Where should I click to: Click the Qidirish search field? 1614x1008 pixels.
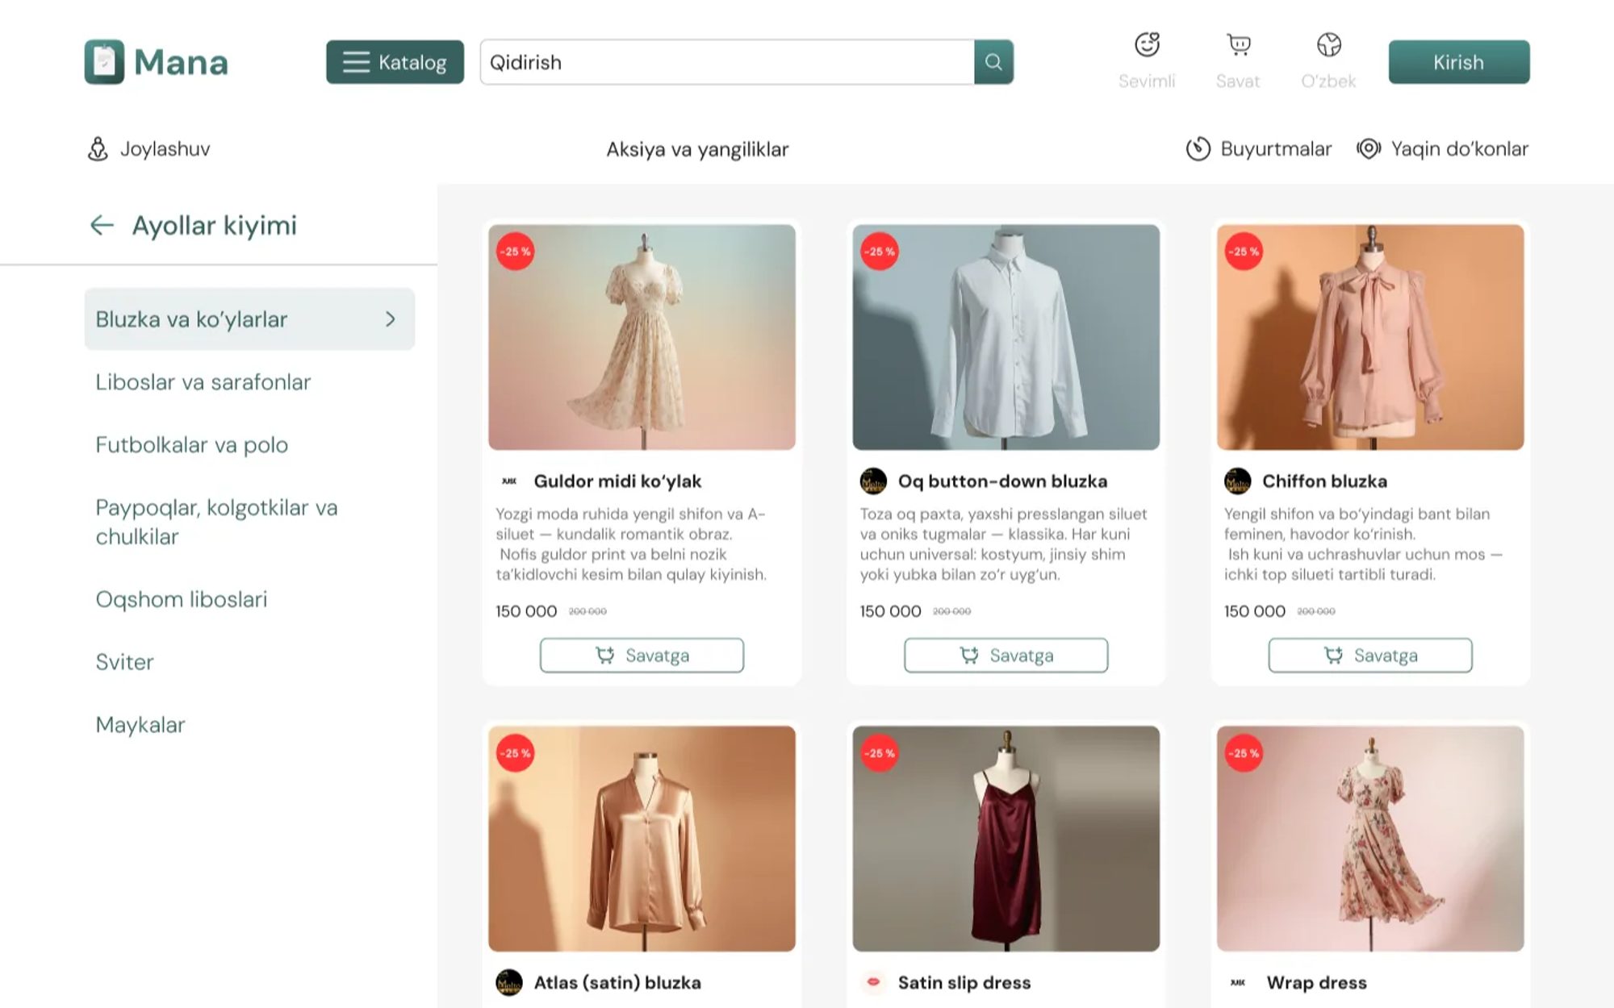tap(727, 62)
